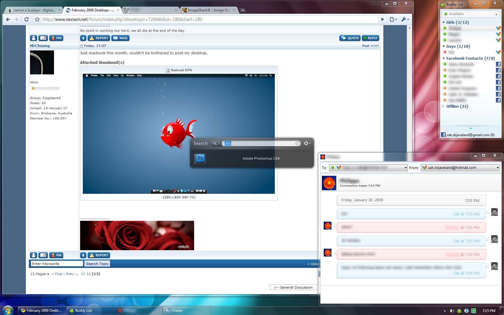Collapse the Facebook Contacts group
Viewport: 504px width, 315px height.
[x=444, y=58]
